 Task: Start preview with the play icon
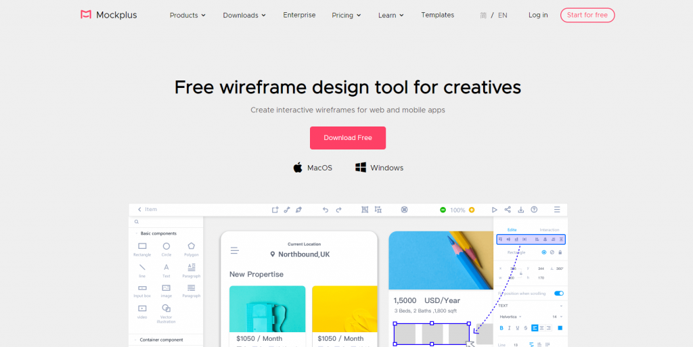pos(495,210)
